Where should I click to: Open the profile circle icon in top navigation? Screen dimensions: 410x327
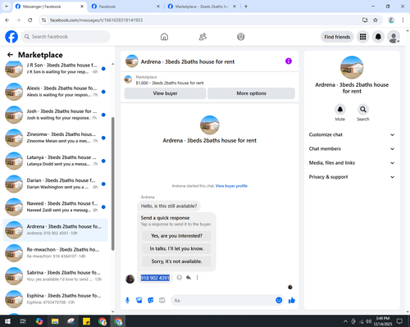tap(241, 37)
